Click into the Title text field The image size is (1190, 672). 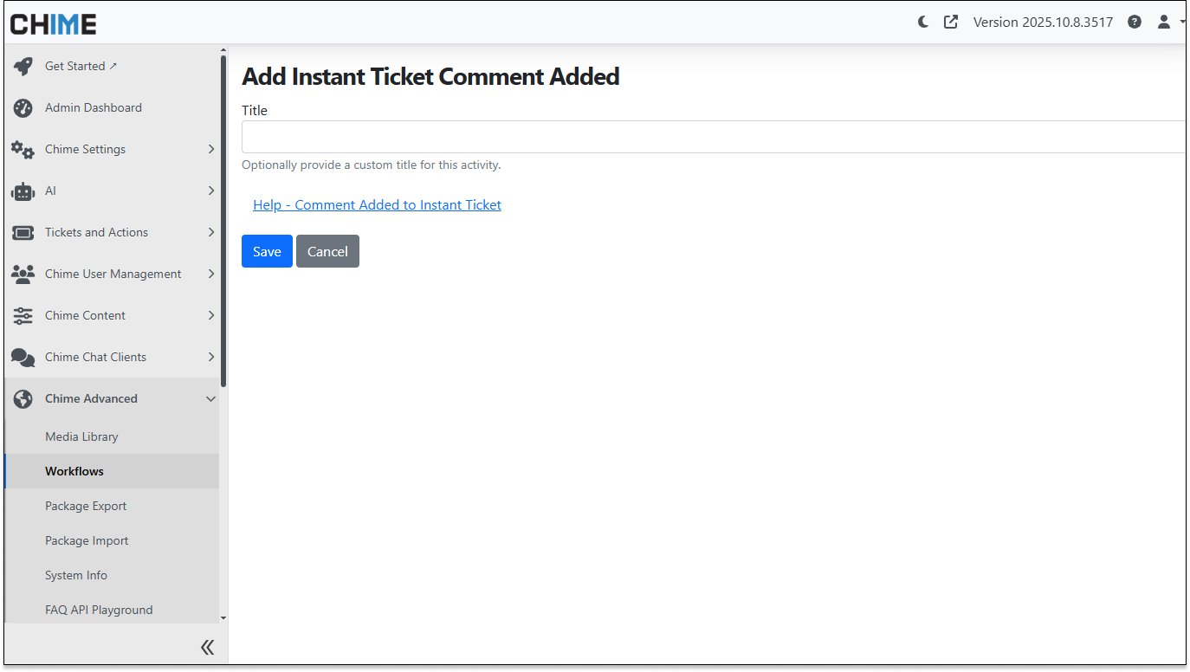point(712,137)
